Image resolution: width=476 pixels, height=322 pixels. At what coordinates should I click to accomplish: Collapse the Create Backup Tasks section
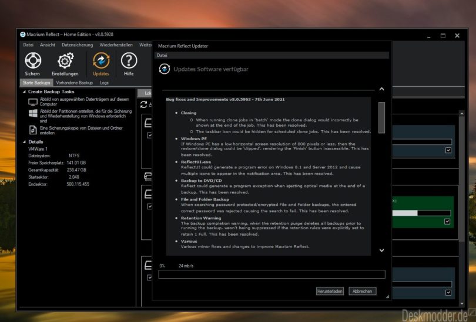pos(25,91)
